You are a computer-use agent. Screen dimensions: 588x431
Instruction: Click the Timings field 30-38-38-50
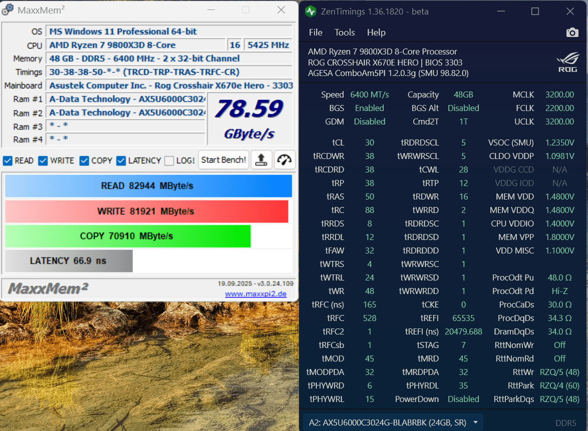click(x=169, y=72)
